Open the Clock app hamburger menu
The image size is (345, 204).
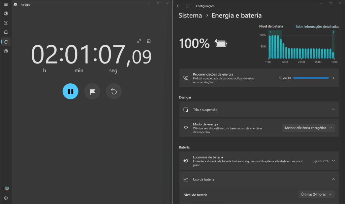[x=6, y=4]
